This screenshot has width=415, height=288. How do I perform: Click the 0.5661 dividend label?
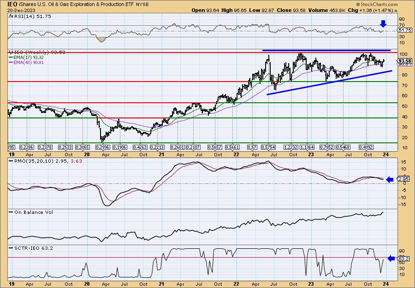point(232,147)
